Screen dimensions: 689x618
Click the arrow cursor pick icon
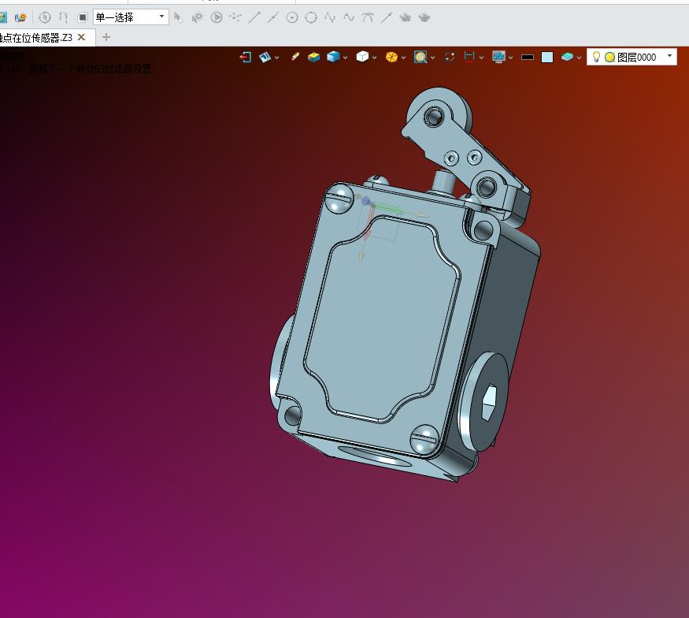(x=178, y=17)
